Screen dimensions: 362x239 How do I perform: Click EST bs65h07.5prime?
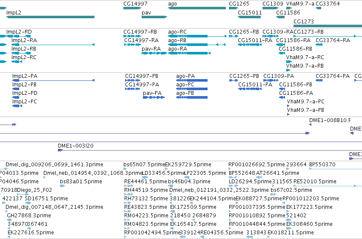pyautogui.click(x=145, y=165)
